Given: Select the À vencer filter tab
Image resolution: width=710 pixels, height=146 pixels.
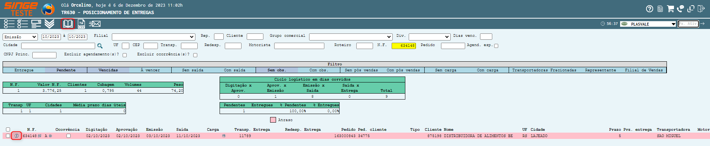Looking at the screenshot, I should 150,70.
